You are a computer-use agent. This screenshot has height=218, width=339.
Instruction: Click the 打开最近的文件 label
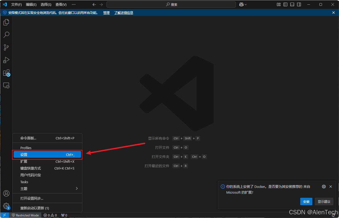[157, 166]
